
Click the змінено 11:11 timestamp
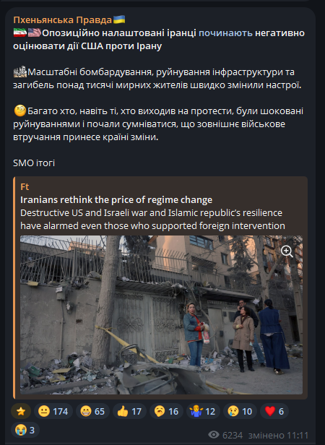click(278, 435)
